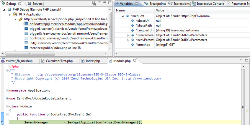Open the Debug view menu triangle

coord(100,3)
